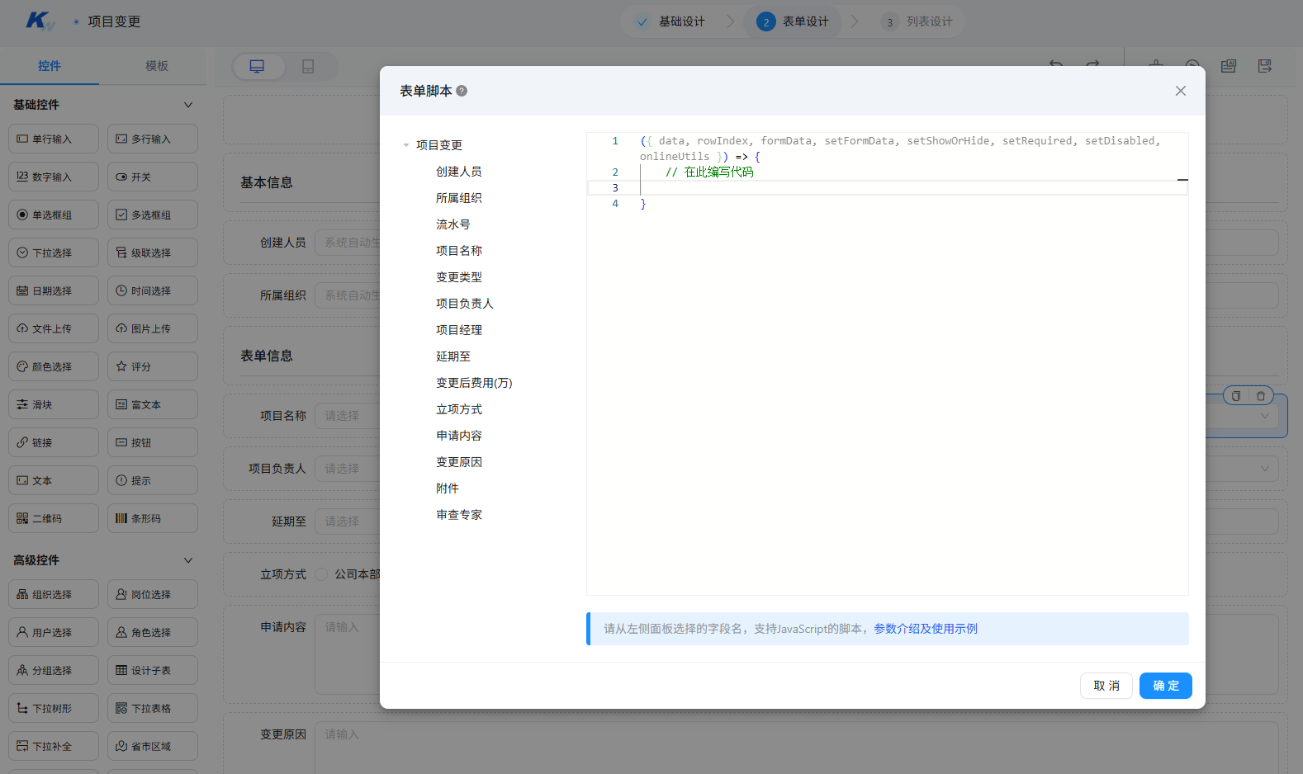Select the 公司本部 radio option for 立项方式
The height and width of the screenshot is (774, 1303).
click(x=322, y=574)
